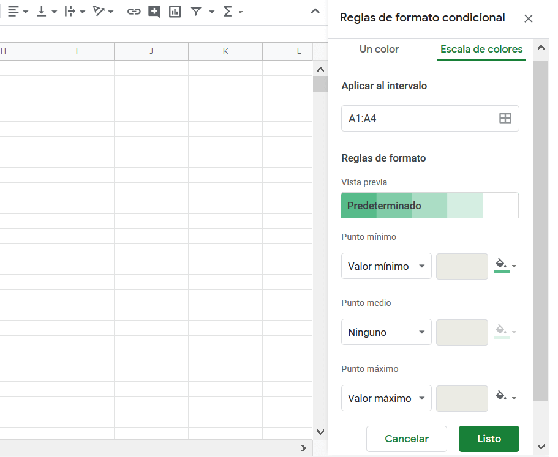
Task: Select the Escala de colores tab
Action: (x=481, y=49)
